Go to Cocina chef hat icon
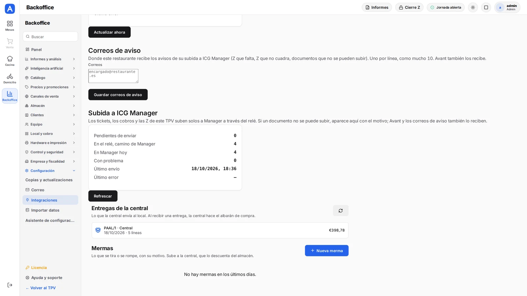Image resolution: width=527 pixels, height=296 pixels. coord(10,61)
